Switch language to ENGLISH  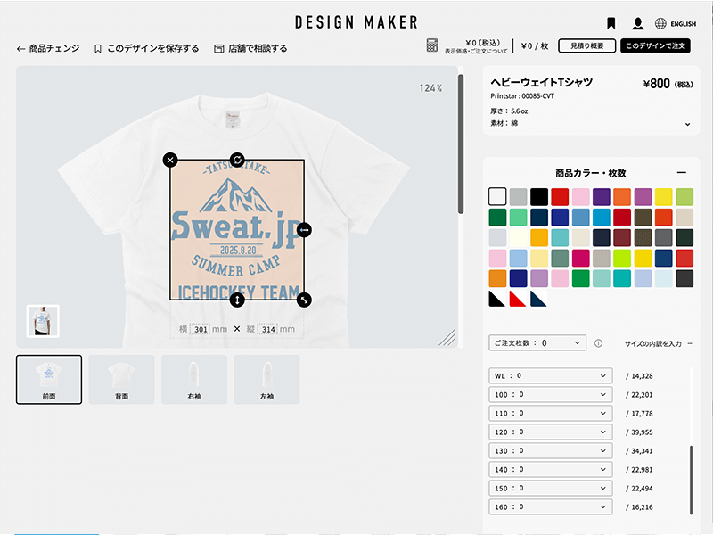[676, 24]
